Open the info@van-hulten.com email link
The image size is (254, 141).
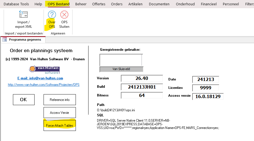tap(40, 78)
